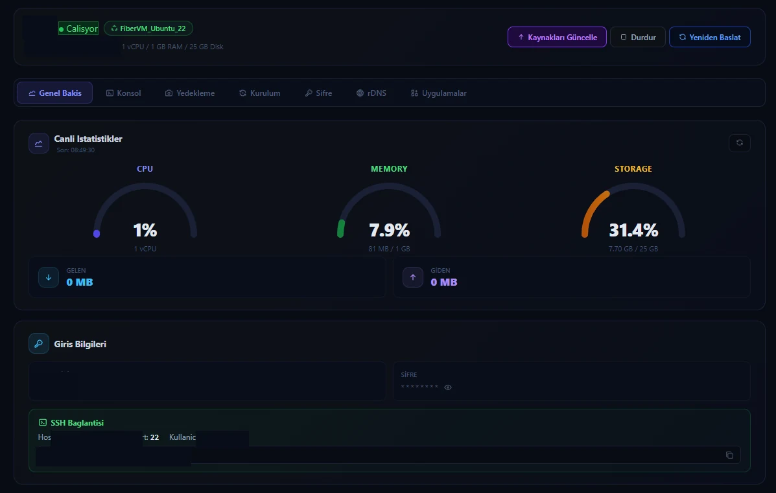776x493 pixels.
Task: Select the Sifre tab
Action: pos(318,93)
